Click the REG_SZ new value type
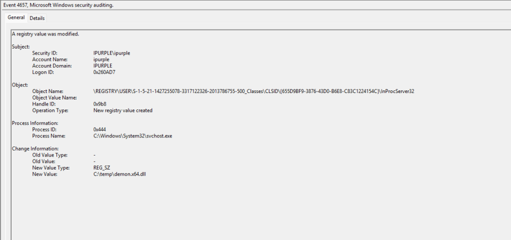 click(x=102, y=168)
